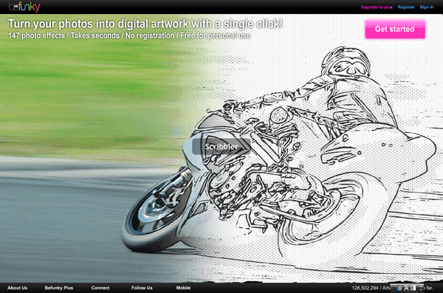Open the Mobile footer menu

pos(183,288)
